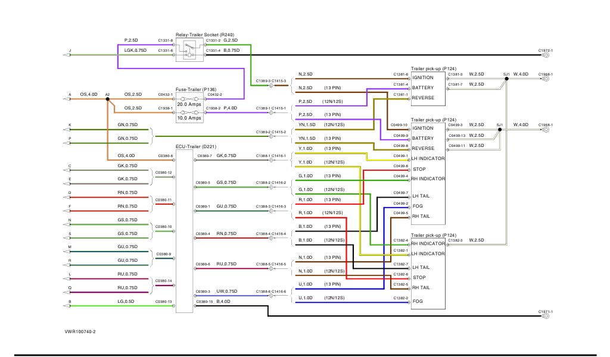Click the STOP pin with connector C0499-6
Viewport: 610px width, 357px height.
pos(419,169)
